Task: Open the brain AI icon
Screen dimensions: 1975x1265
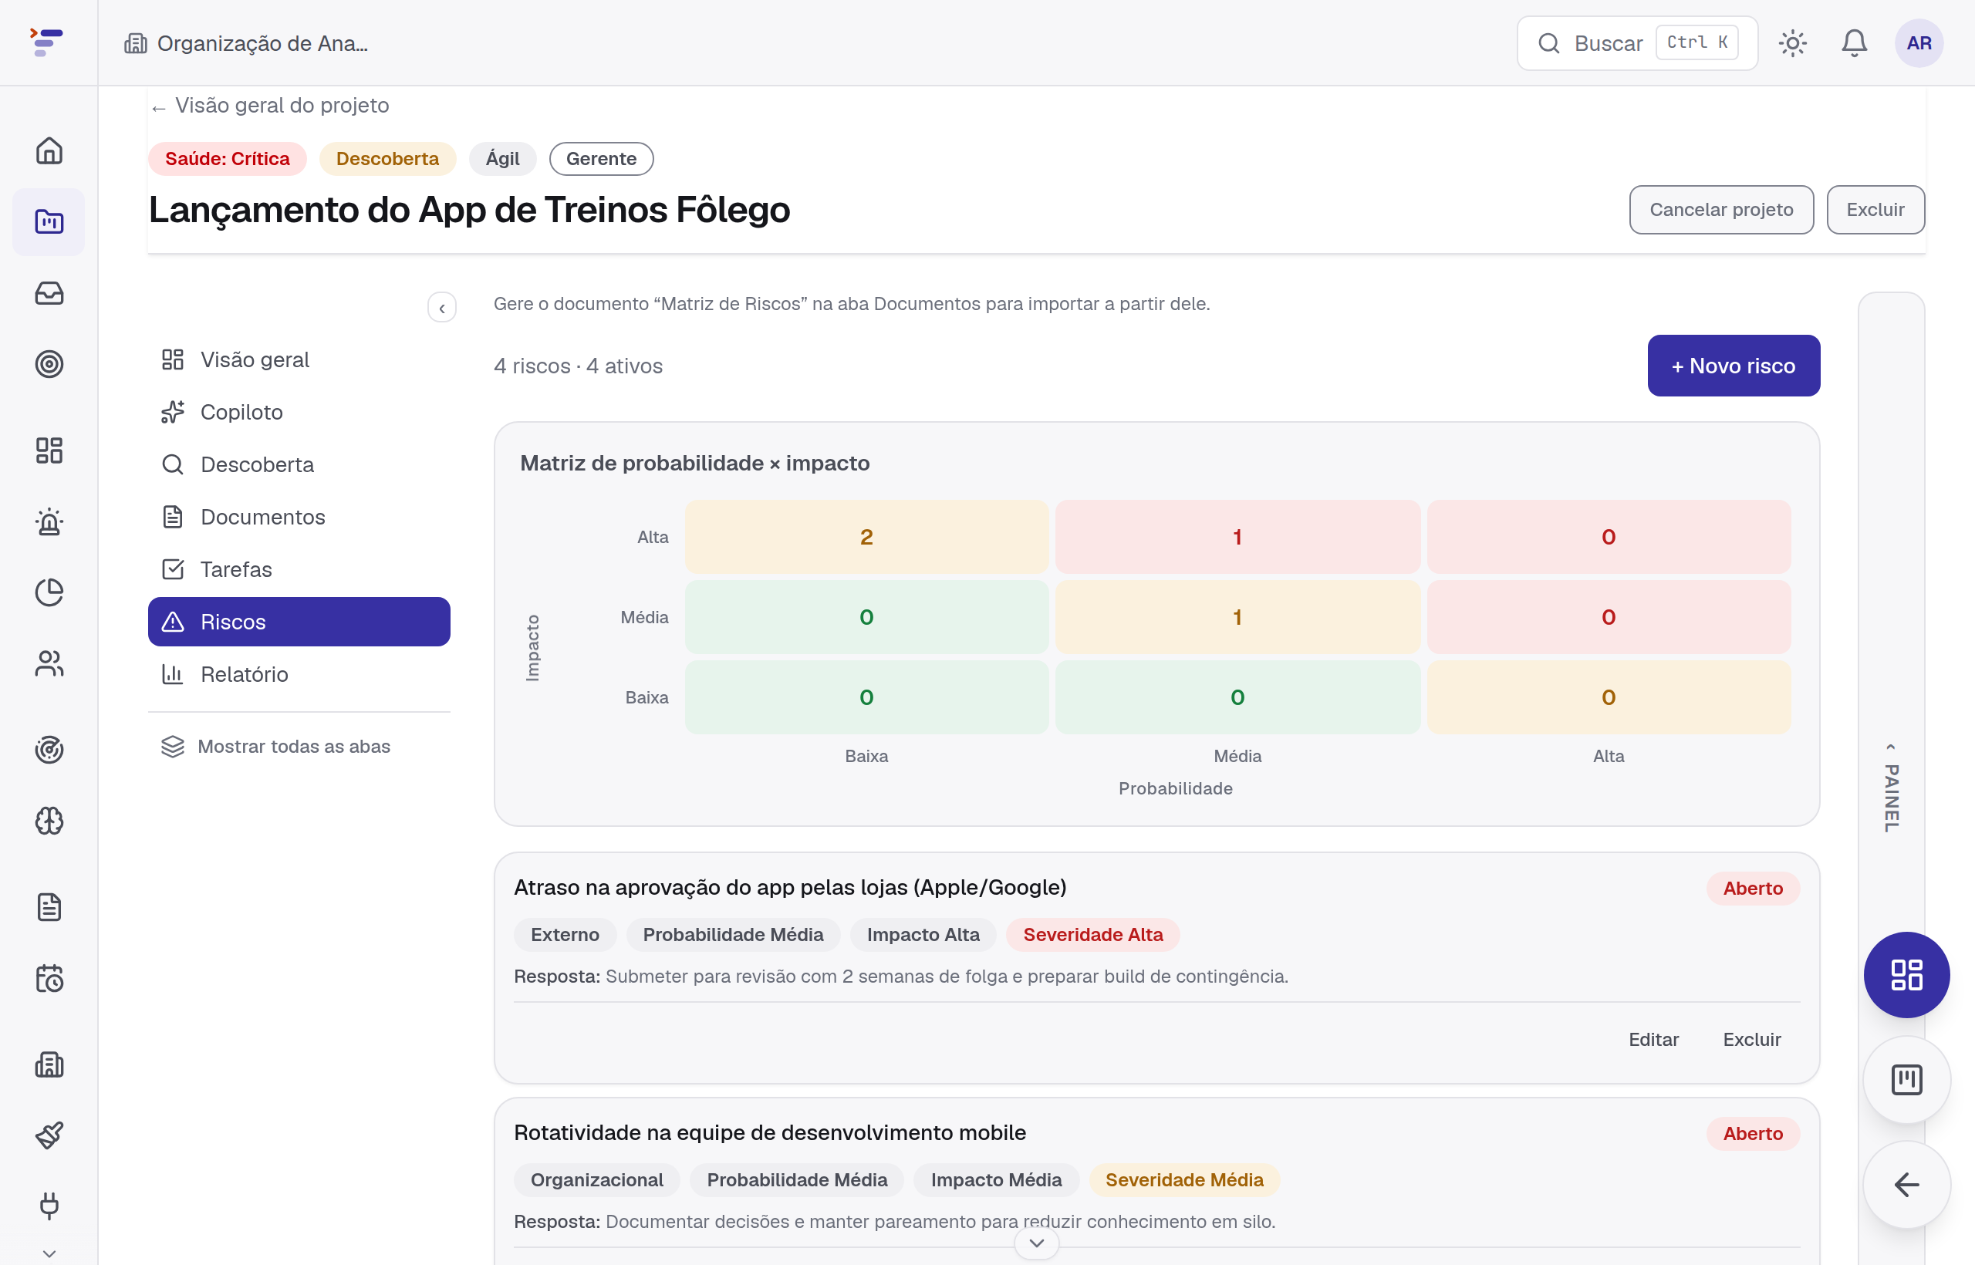Action: tap(49, 821)
